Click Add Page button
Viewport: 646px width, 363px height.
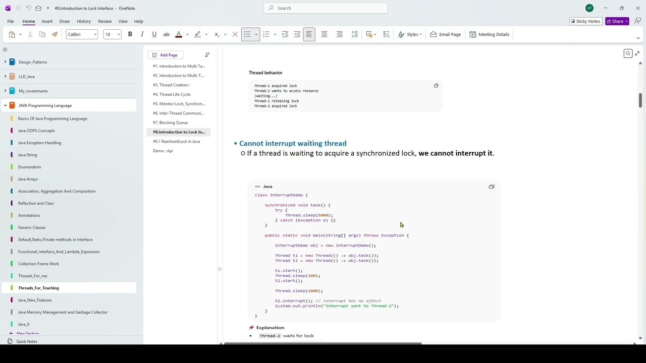(165, 55)
